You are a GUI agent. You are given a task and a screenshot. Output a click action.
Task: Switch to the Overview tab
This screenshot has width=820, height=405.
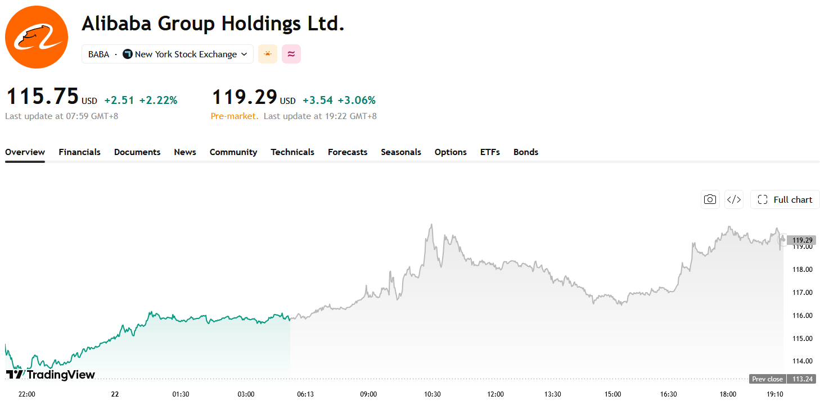click(25, 152)
